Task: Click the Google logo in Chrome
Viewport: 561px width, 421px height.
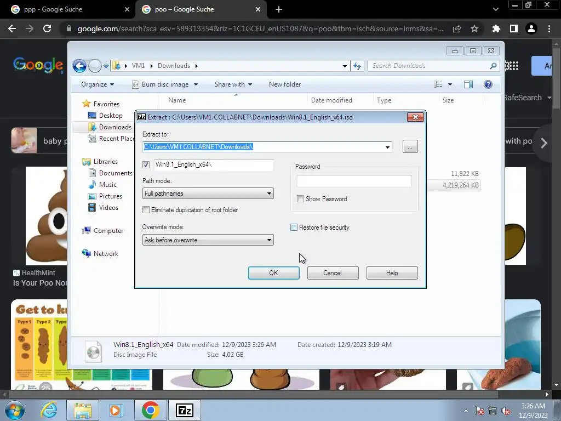Action: [x=38, y=65]
